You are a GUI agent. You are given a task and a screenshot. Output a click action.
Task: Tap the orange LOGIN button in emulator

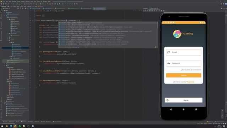pyautogui.click(x=183, y=75)
